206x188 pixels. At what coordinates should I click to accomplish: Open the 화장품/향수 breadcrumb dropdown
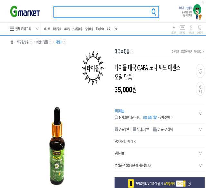coord(31,42)
